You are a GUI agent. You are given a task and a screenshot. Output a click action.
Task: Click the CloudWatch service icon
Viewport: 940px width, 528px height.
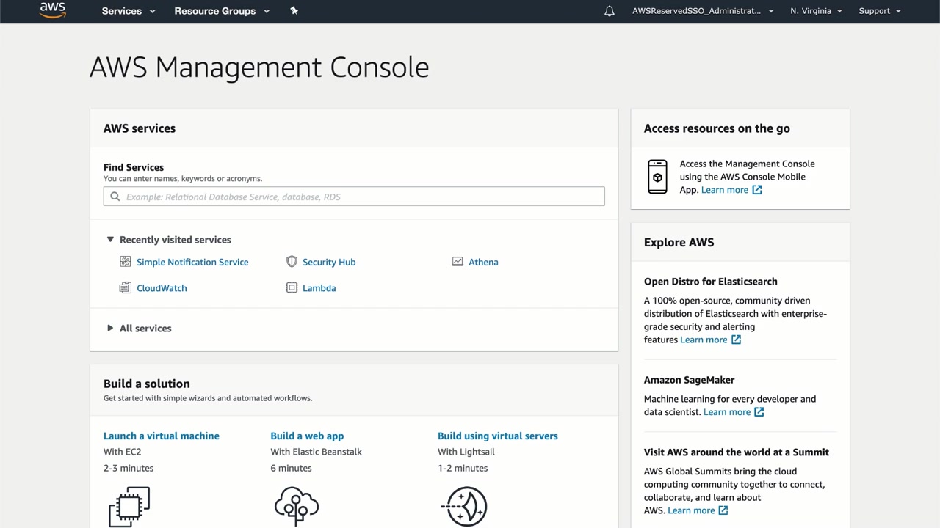pyautogui.click(x=126, y=288)
